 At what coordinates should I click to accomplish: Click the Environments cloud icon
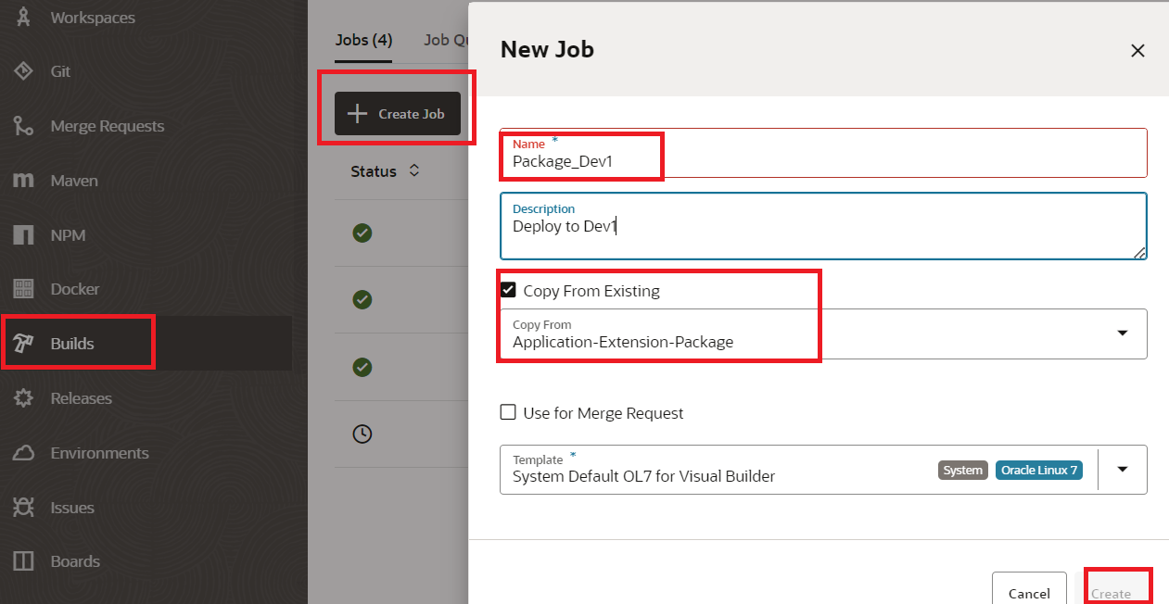pyautogui.click(x=23, y=453)
